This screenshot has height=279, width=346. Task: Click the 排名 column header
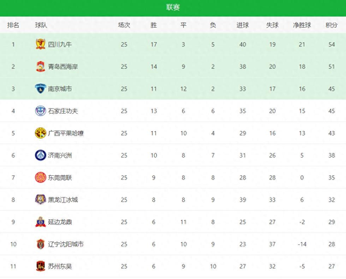click(13, 25)
